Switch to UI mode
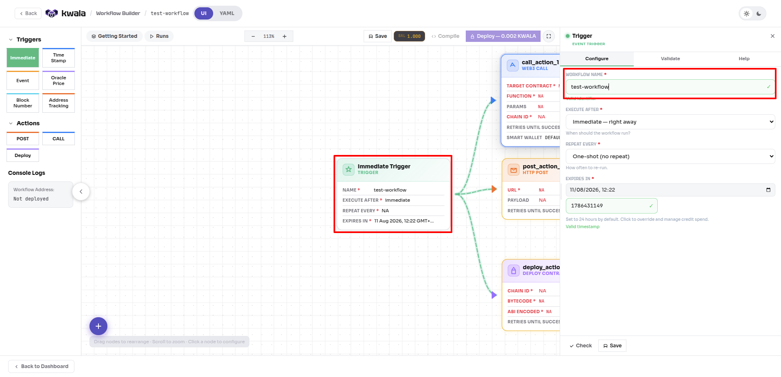The height and width of the screenshot is (377, 781). click(x=204, y=13)
